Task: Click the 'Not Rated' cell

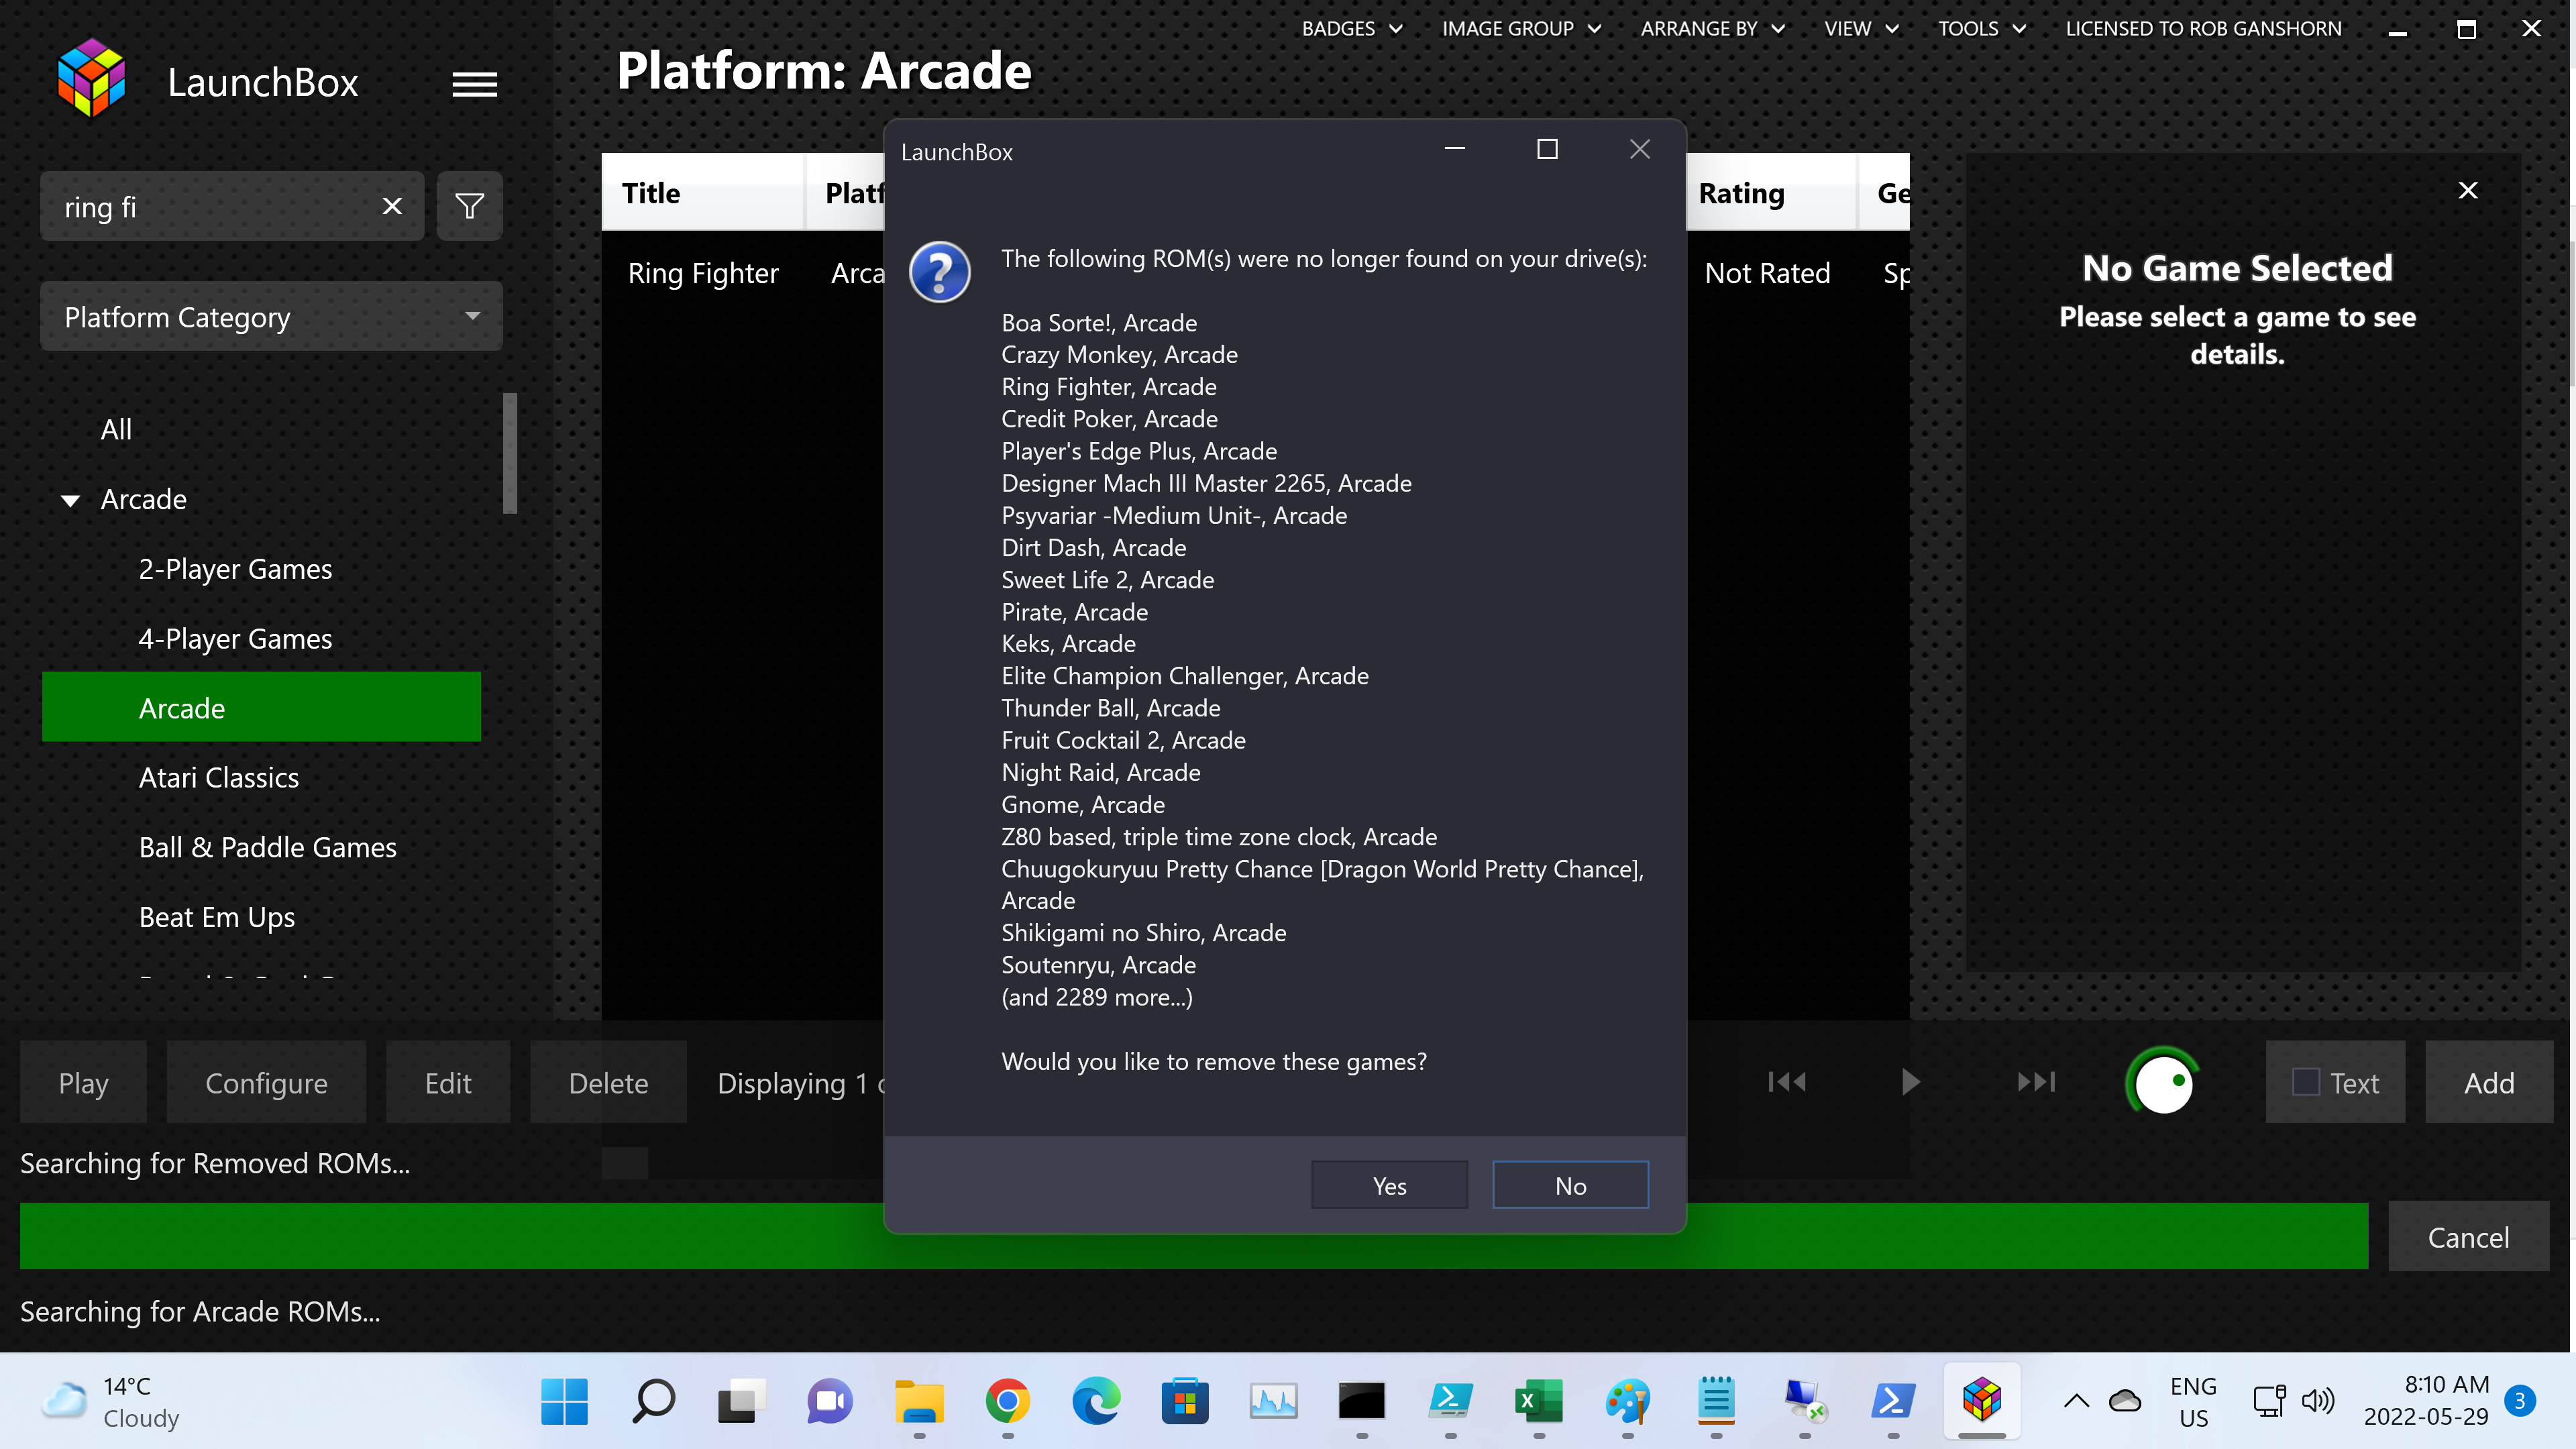Action: tap(1767, 273)
